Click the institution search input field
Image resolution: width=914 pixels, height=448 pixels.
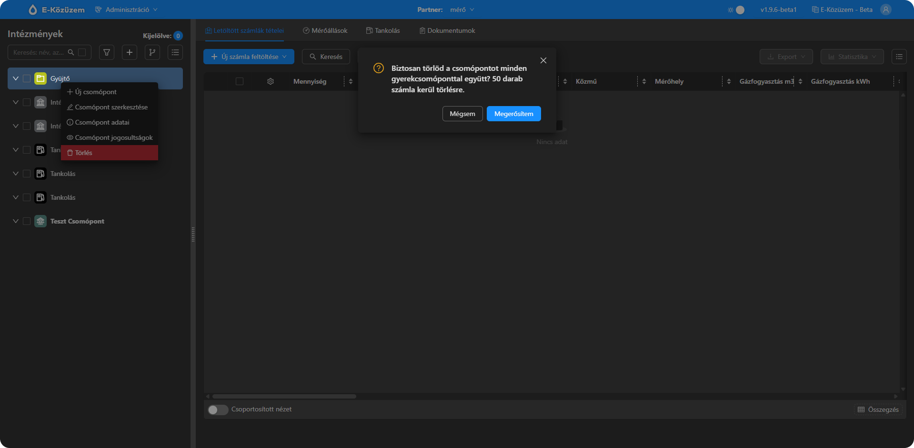click(39, 52)
